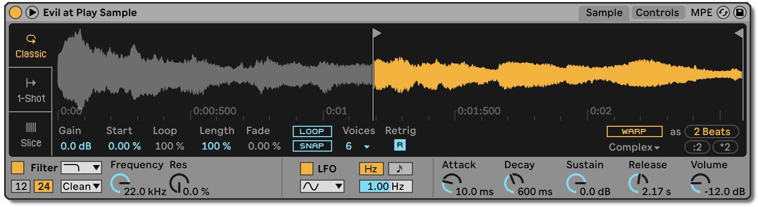Switch to the Controls tab
Screen dimensions: 758x207
pyautogui.click(x=657, y=13)
